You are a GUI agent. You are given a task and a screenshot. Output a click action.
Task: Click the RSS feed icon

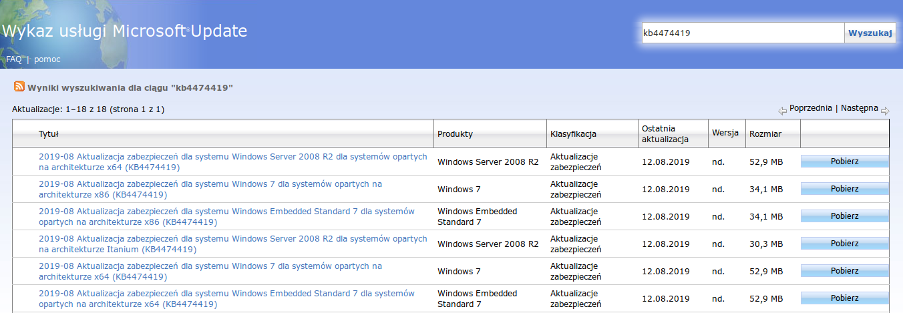click(19, 87)
